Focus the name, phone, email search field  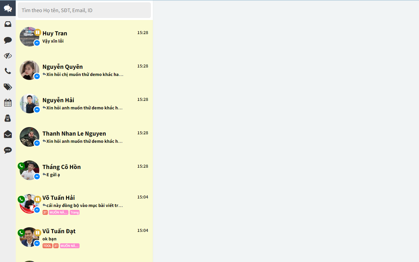pyautogui.click(x=84, y=10)
